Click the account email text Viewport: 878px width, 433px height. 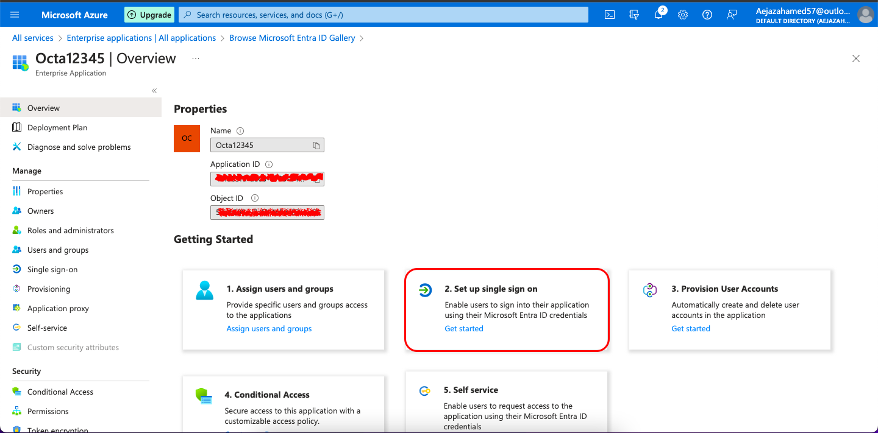coord(802,11)
